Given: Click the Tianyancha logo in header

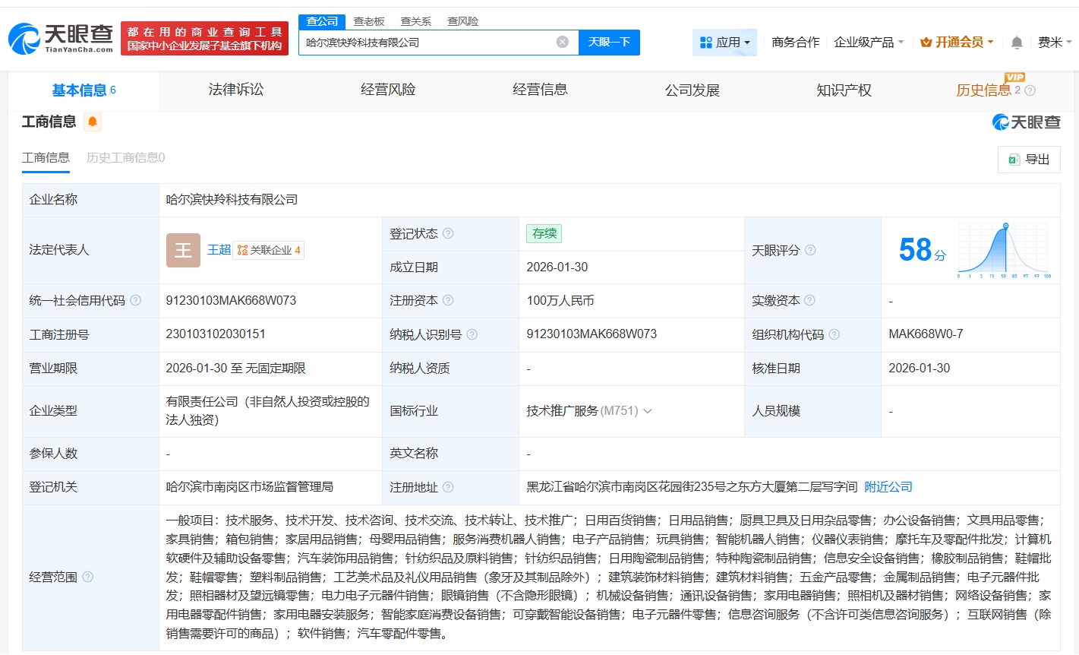Looking at the screenshot, I should (x=61, y=38).
